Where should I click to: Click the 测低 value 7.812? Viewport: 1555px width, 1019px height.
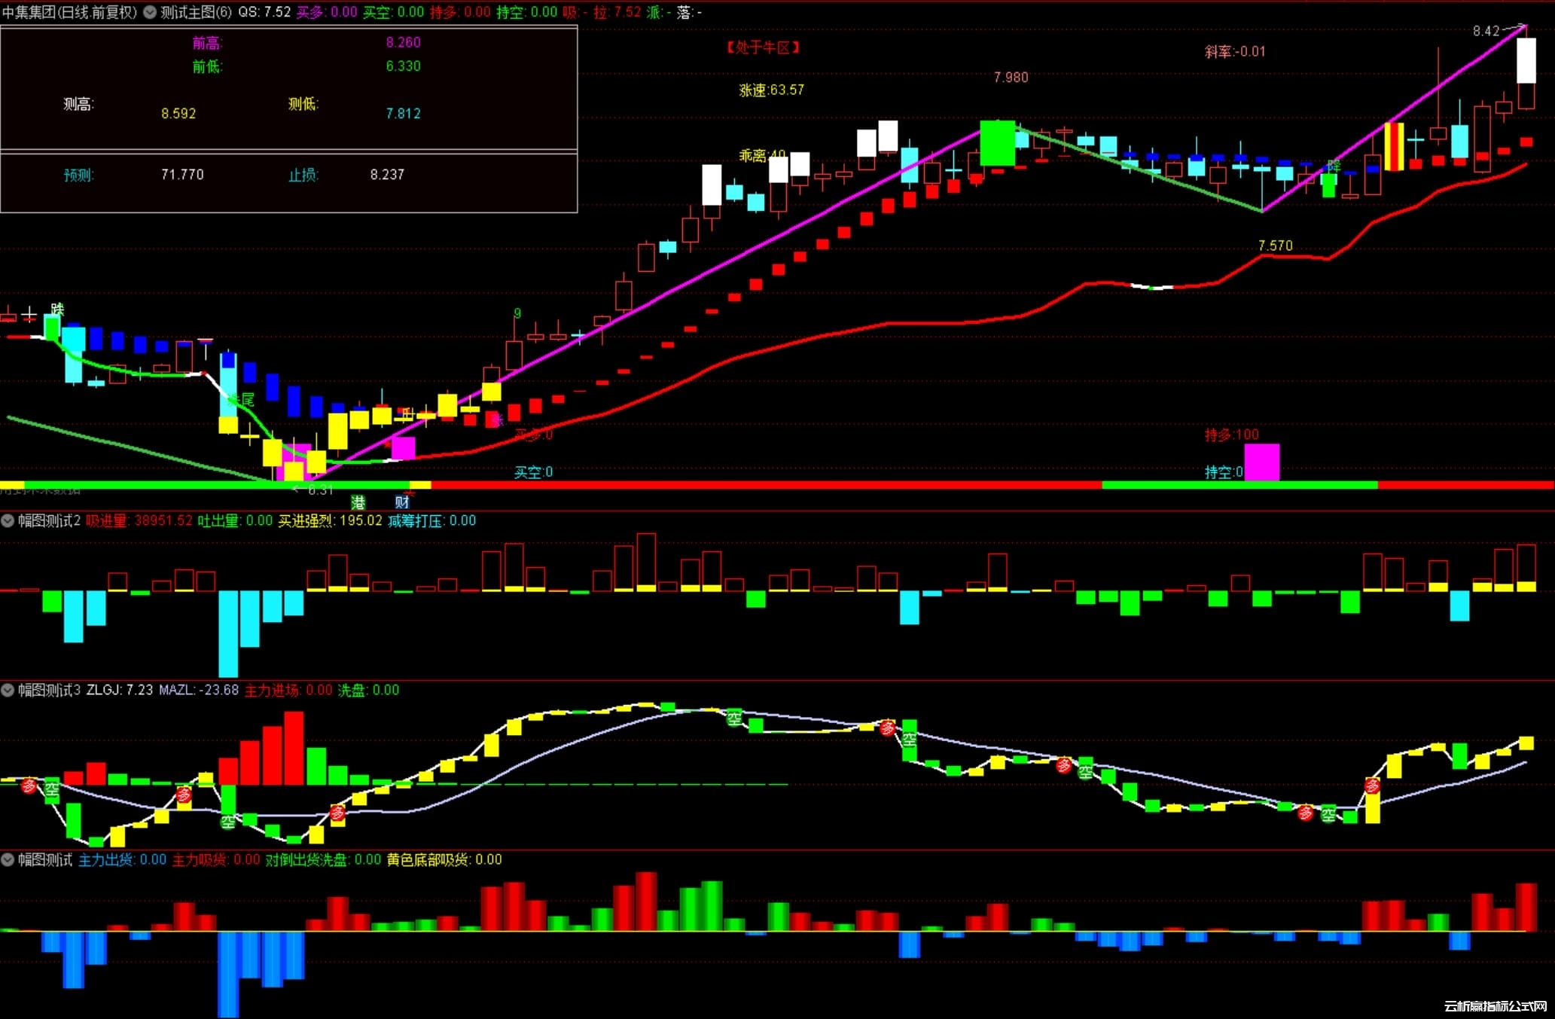(x=403, y=114)
